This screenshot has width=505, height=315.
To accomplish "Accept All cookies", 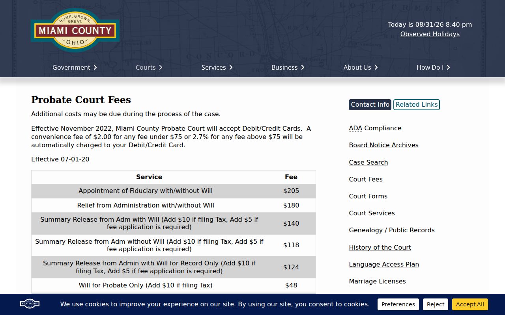I will tap(470, 304).
